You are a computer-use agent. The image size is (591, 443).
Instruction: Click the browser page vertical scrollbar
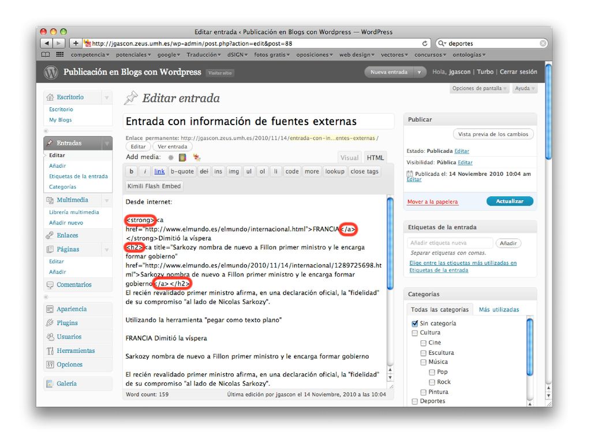pyautogui.click(x=548, y=112)
